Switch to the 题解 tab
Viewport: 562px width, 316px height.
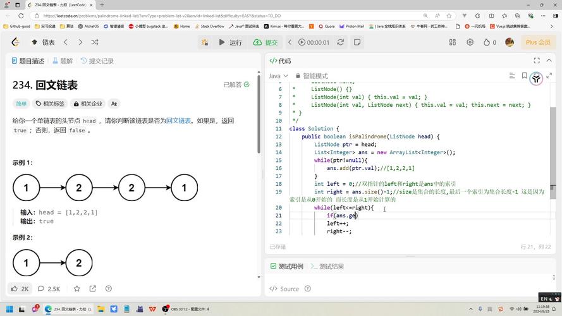(x=63, y=61)
